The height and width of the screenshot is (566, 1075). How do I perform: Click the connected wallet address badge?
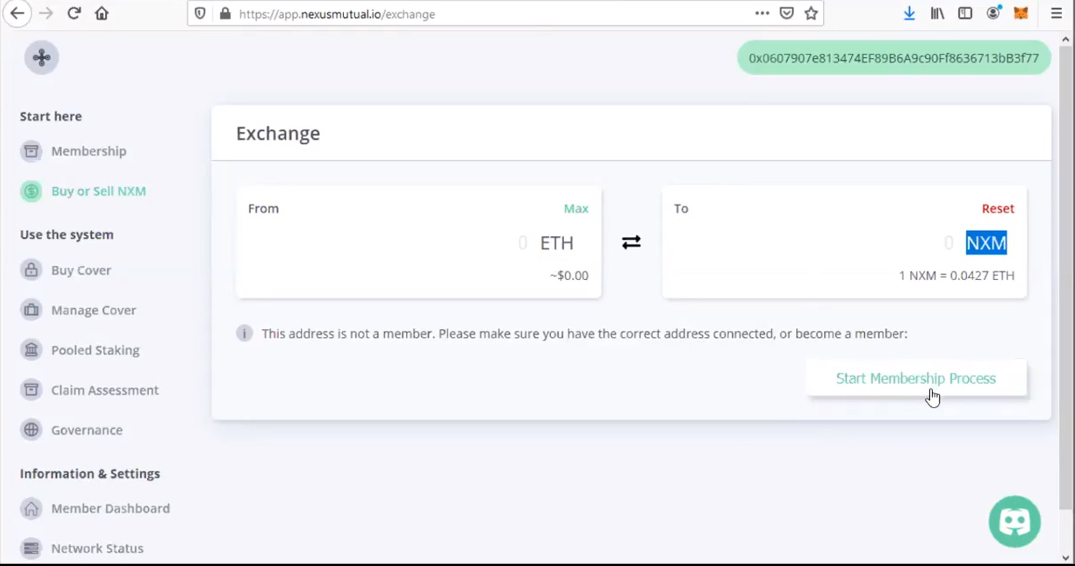894,58
